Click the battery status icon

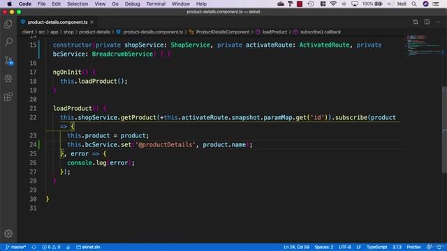pyautogui.click(x=379, y=3)
